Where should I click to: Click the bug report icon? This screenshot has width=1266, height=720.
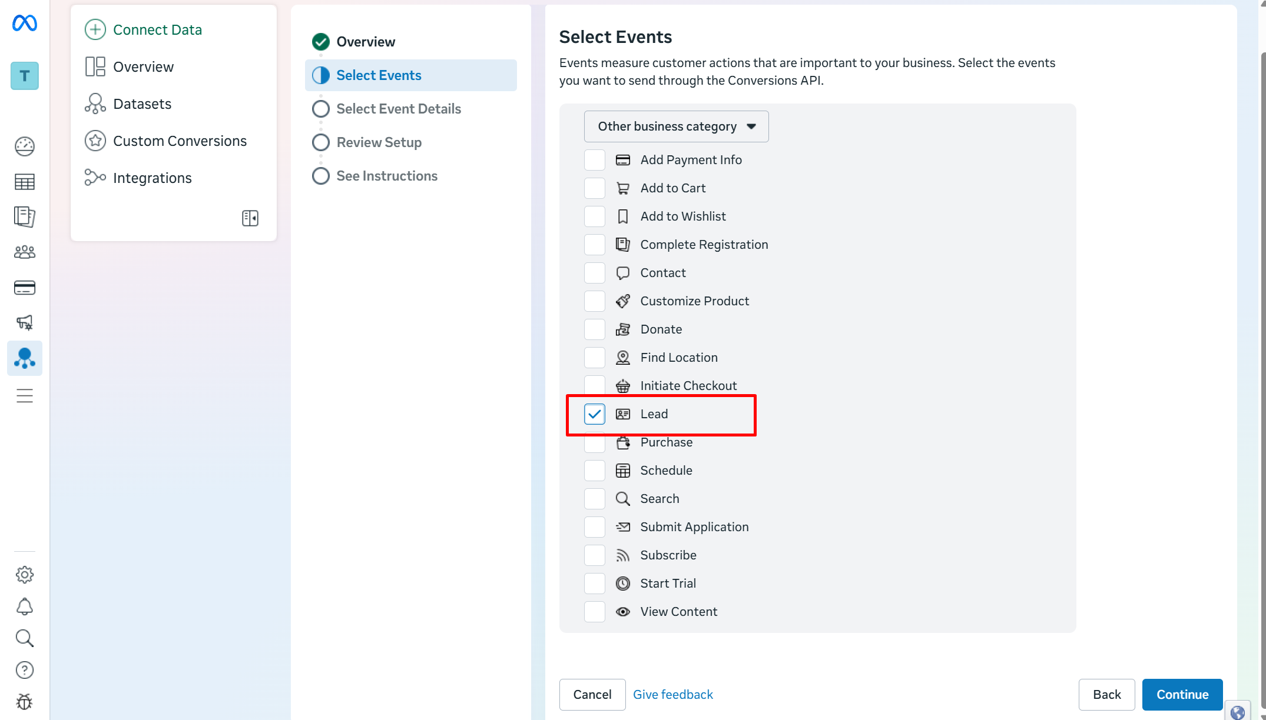pyautogui.click(x=25, y=702)
